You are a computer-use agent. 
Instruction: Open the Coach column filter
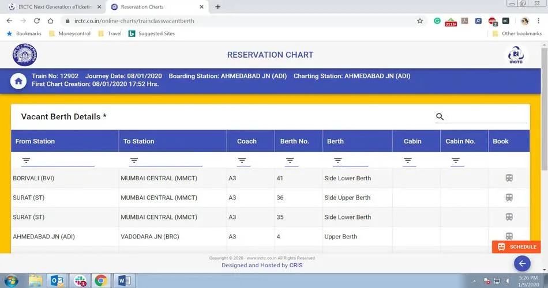(x=242, y=161)
